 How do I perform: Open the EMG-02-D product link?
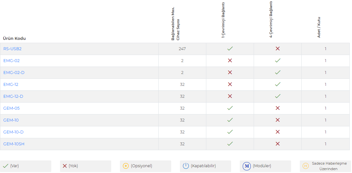[14, 73]
